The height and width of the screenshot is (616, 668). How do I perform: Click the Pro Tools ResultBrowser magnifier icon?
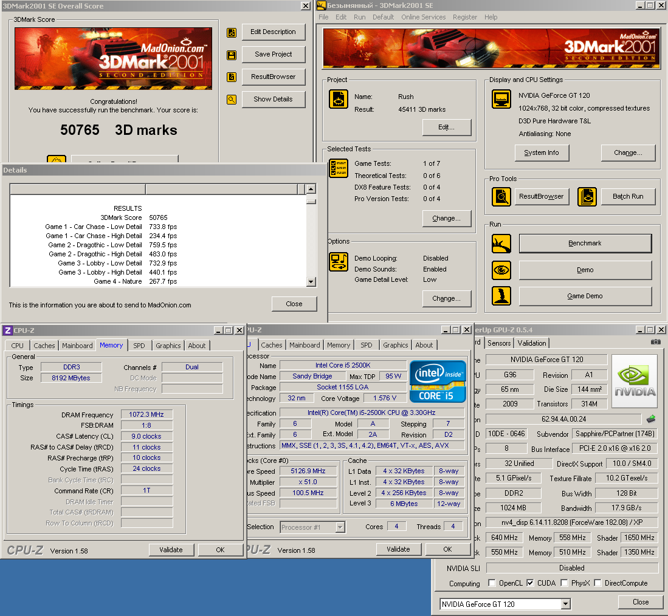tap(501, 197)
